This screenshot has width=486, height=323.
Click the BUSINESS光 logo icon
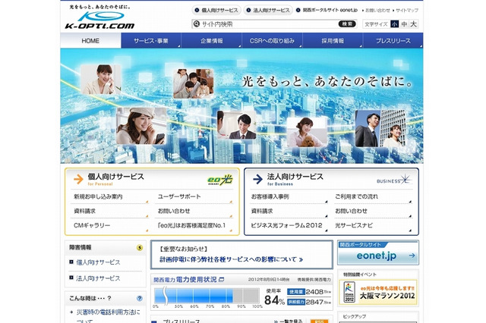[393, 179]
